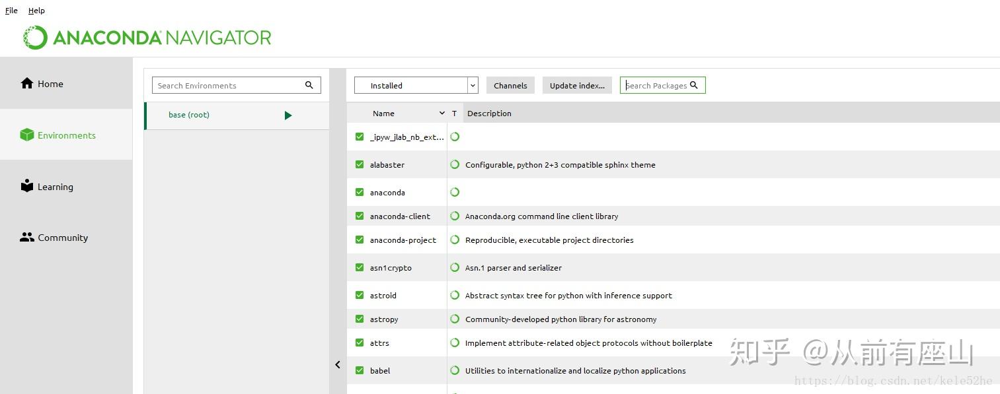Screen dimensions: 1000x394
Task: Click the Learning book icon
Action: pos(27,186)
